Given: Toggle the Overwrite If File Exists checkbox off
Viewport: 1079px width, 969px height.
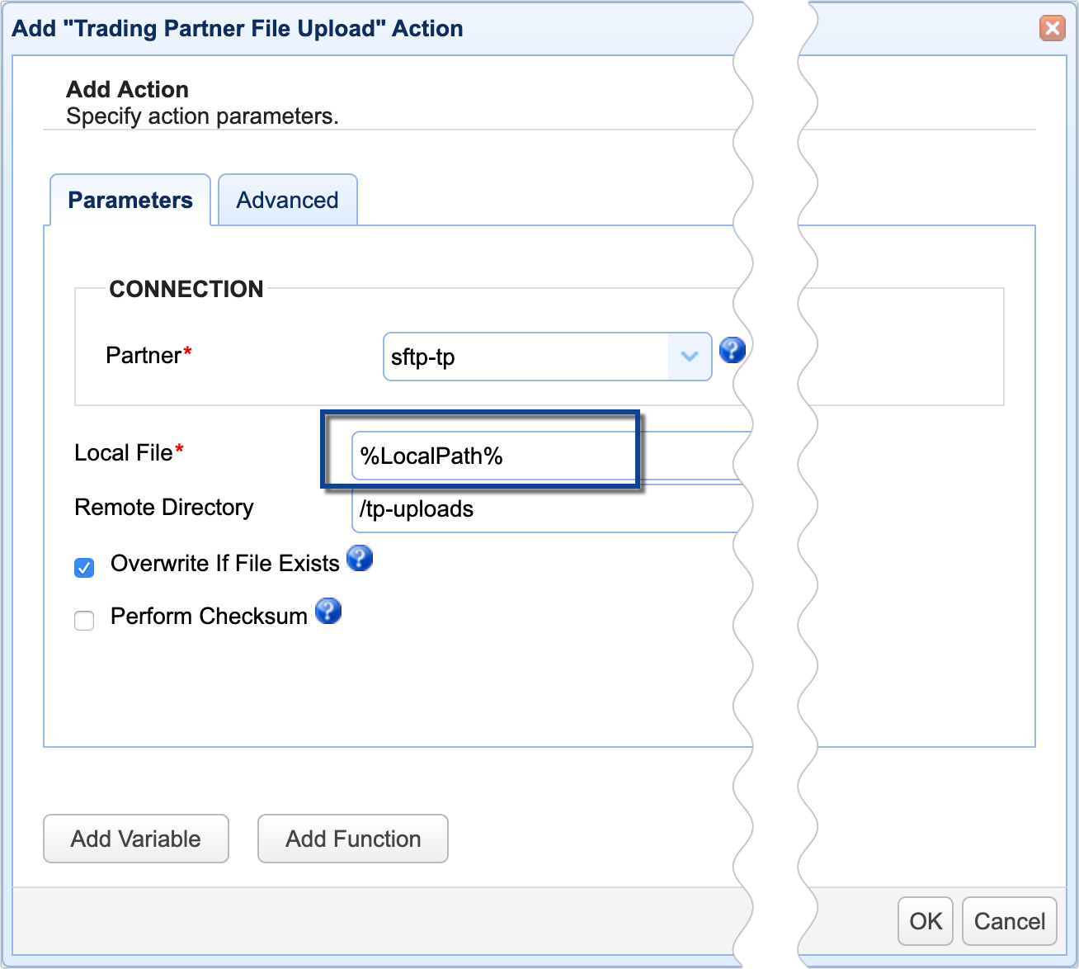Looking at the screenshot, I should click(x=83, y=568).
